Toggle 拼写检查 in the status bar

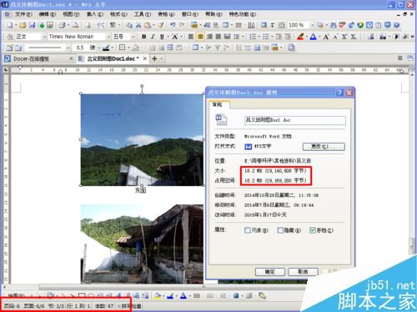click(130, 306)
